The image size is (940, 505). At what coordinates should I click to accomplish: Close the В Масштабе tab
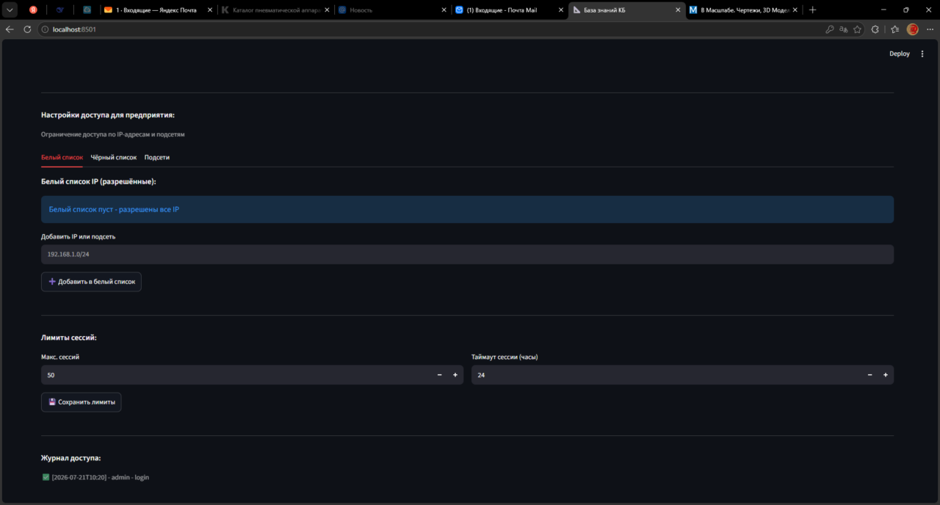coord(795,10)
